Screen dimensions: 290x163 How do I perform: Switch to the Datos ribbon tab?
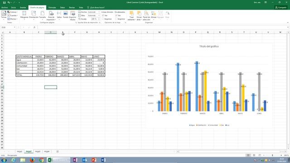click(x=63, y=8)
